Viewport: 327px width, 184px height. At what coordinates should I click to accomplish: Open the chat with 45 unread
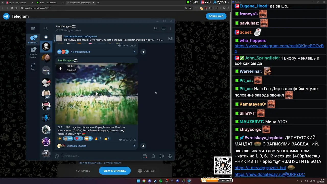point(46,130)
